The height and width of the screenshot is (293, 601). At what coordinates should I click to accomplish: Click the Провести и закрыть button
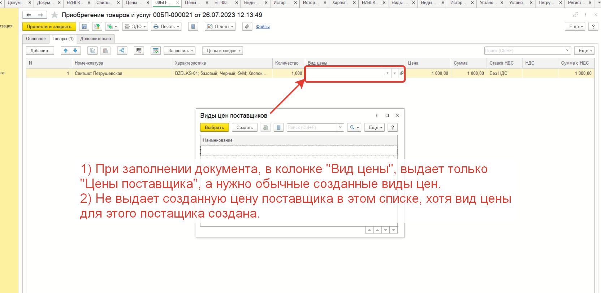(49, 27)
